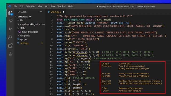The width and height of the screenshot is (171, 96).
Task: Collapse the static folder chevron
Action: coord(18,28)
